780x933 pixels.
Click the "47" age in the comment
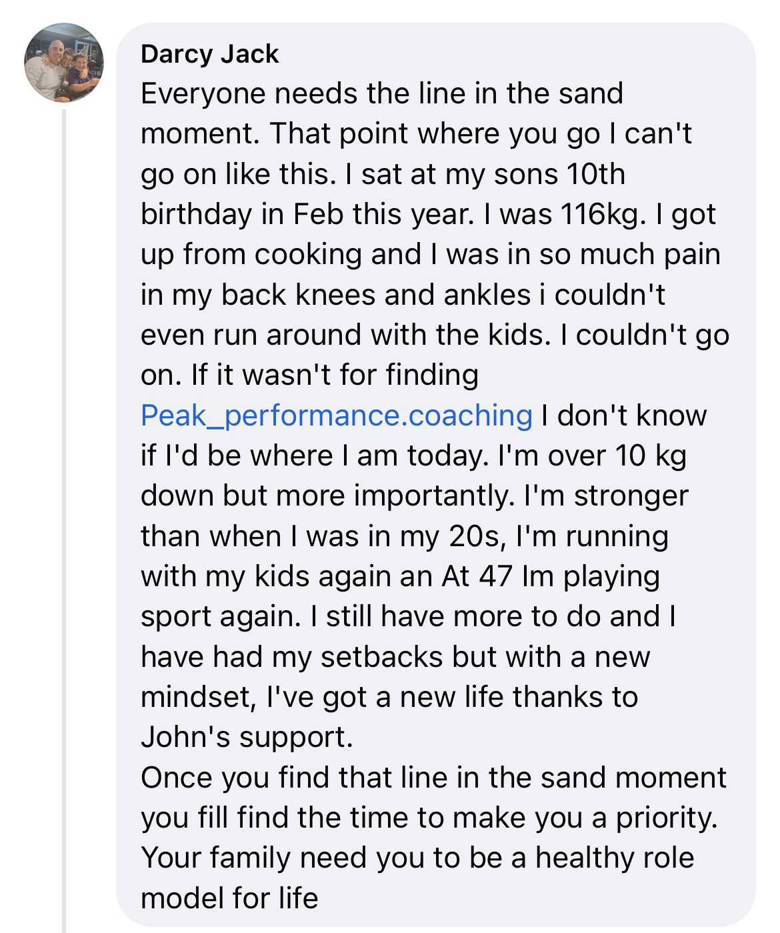(495, 576)
